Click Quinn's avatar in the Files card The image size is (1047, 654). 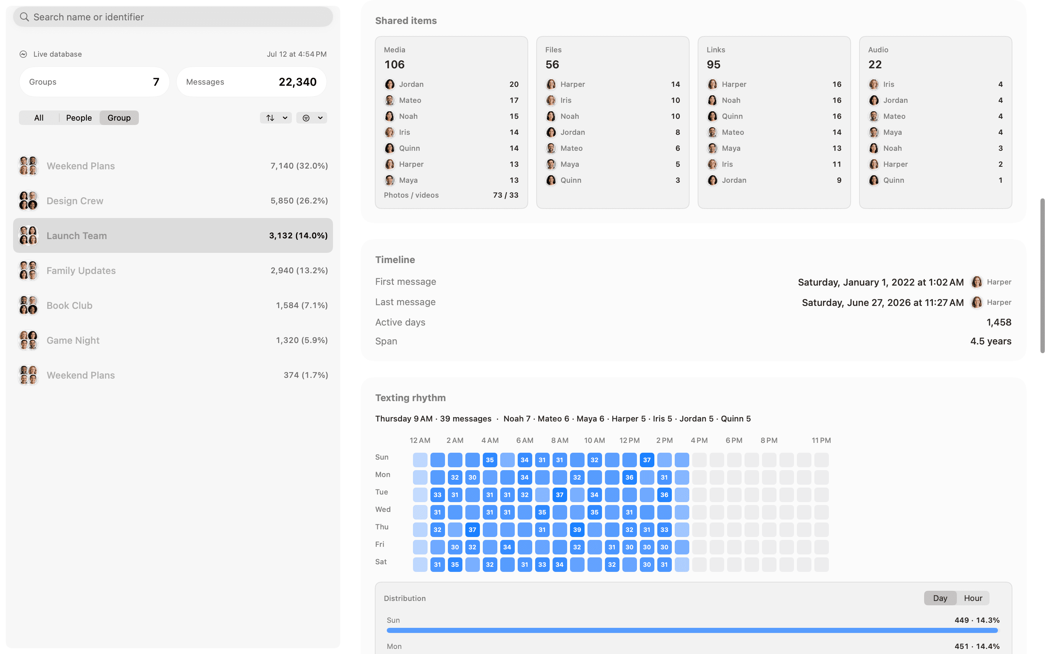[x=551, y=180]
